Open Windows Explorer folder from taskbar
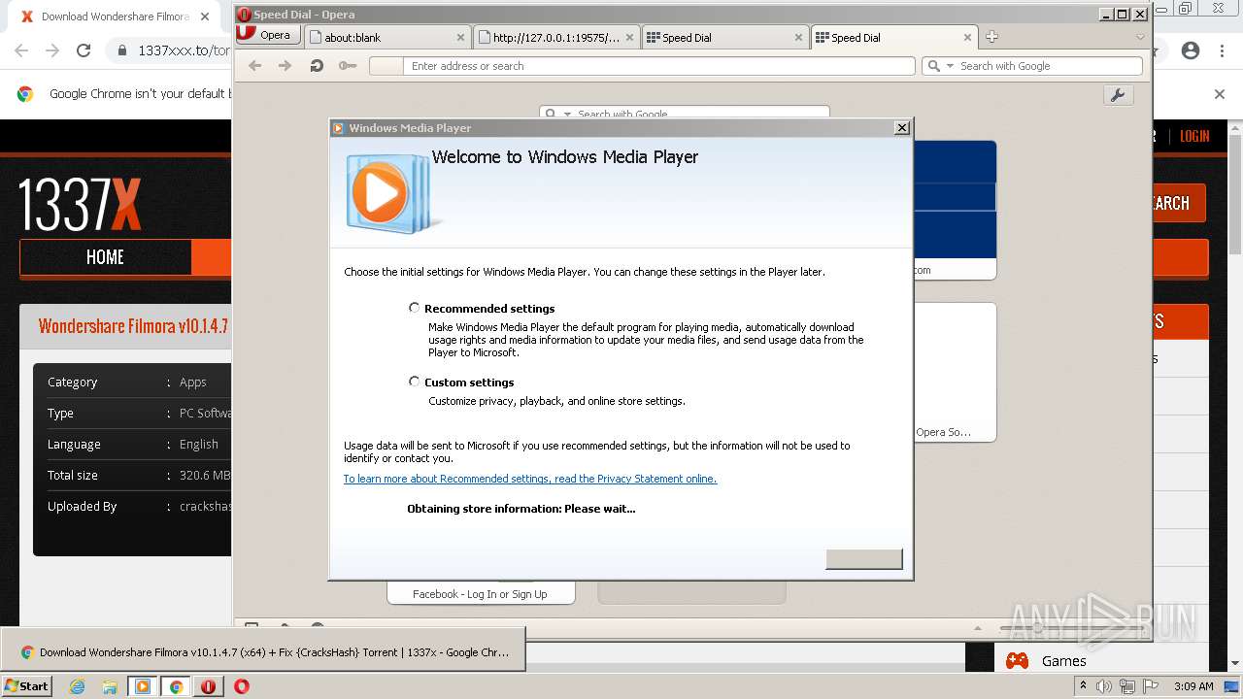The image size is (1243, 699). [110, 686]
